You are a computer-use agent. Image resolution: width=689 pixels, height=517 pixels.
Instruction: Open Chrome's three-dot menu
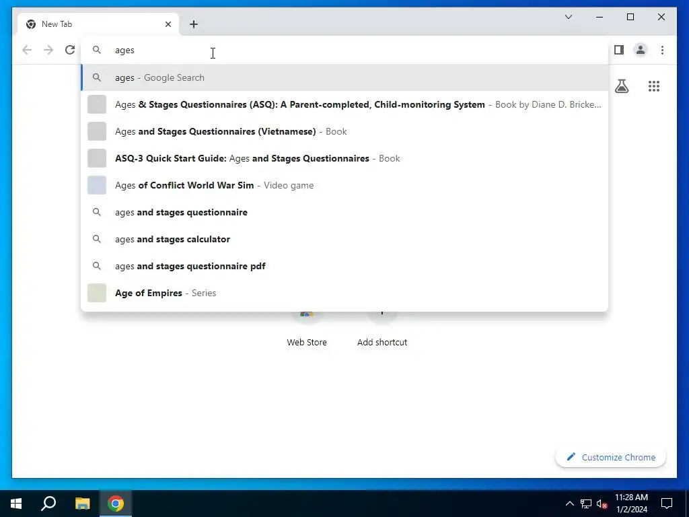click(x=662, y=50)
